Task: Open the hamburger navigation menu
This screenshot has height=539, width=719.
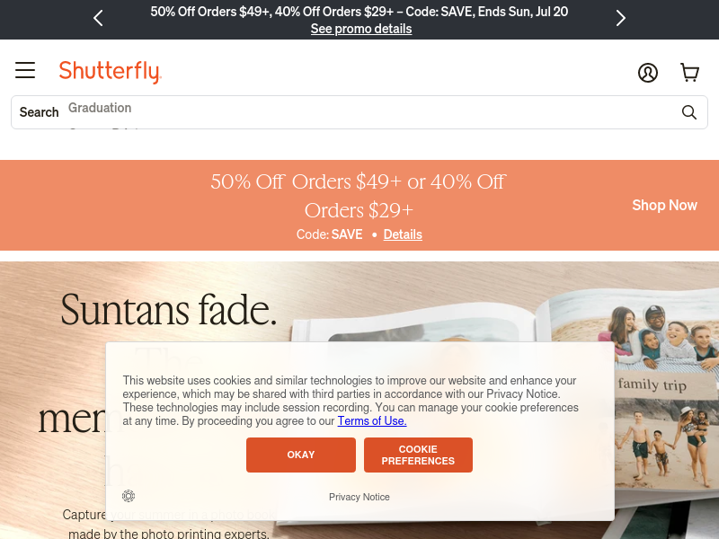Action: (x=25, y=70)
